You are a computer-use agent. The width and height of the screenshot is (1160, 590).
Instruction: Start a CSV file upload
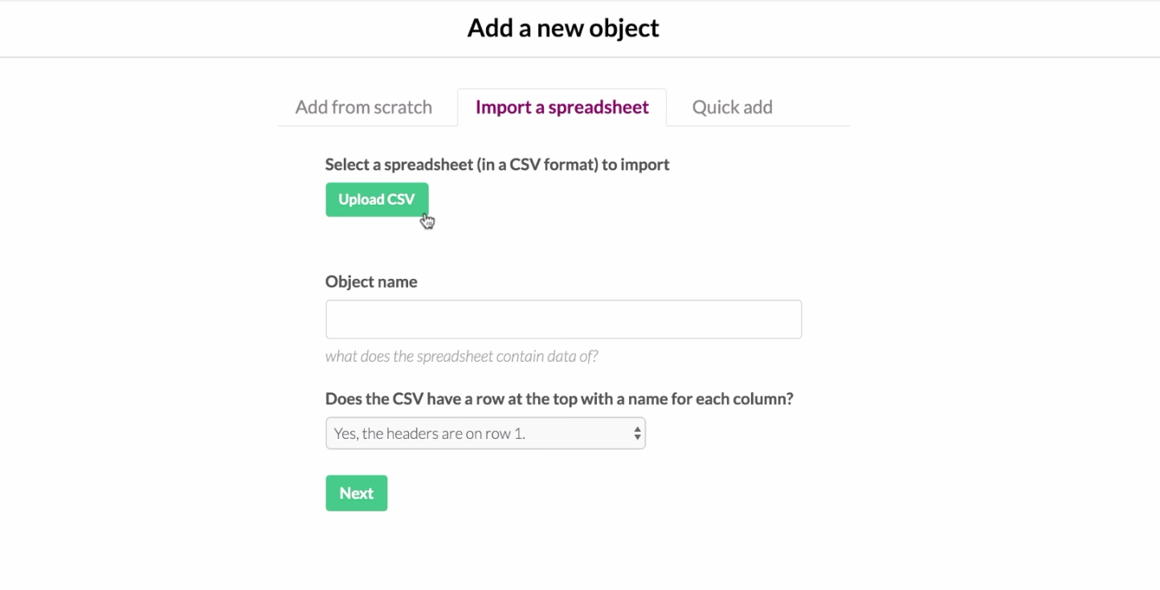click(x=376, y=199)
